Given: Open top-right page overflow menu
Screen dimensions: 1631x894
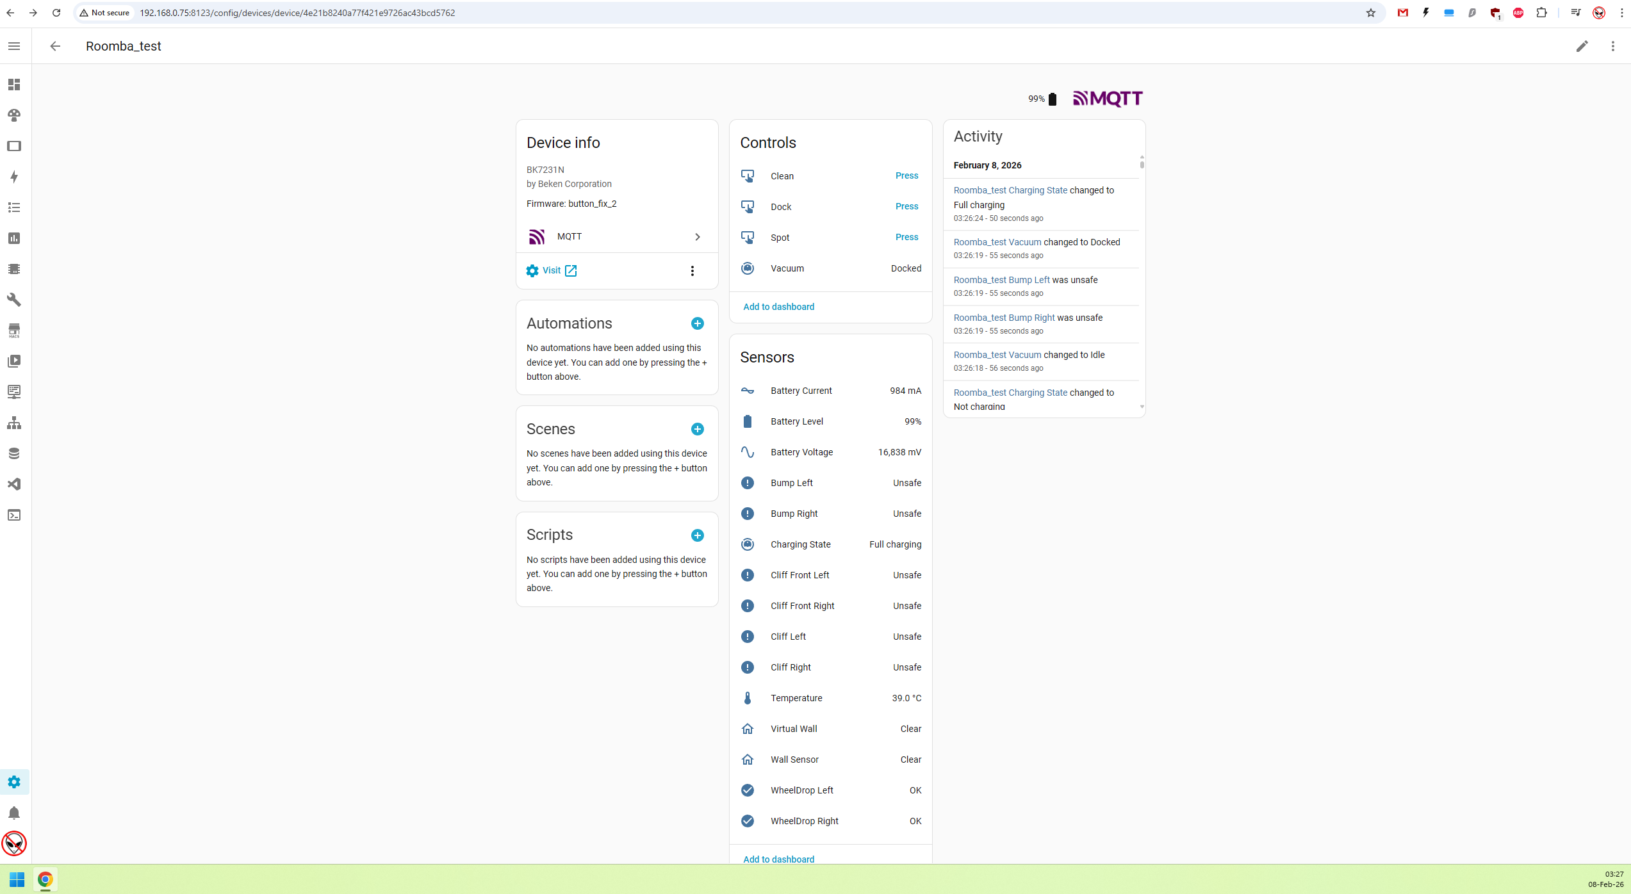Looking at the screenshot, I should pyautogui.click(x=1612, y=46).
